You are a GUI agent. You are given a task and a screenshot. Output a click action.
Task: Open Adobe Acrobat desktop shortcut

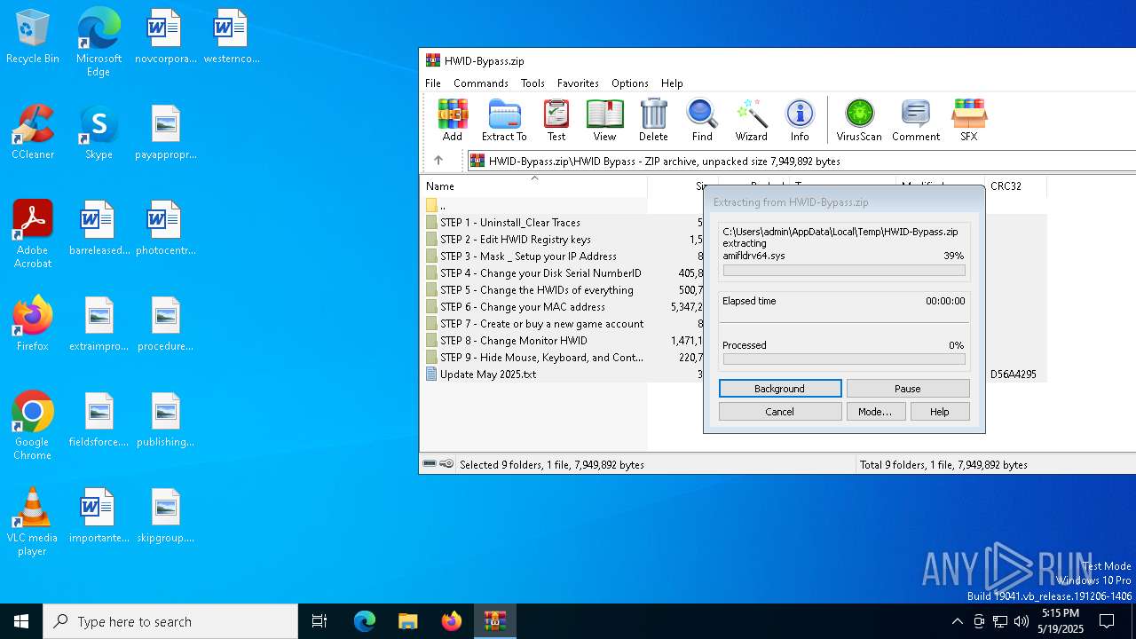pyautogui.click(x=33, y=234)
